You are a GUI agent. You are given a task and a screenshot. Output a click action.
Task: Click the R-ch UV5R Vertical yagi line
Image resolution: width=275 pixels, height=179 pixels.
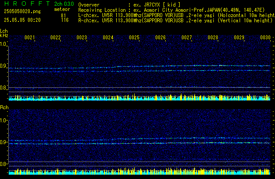pos(175,21)
